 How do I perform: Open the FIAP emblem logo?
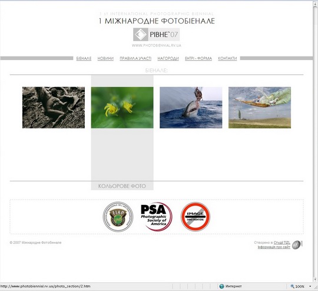tap(118, 217)
